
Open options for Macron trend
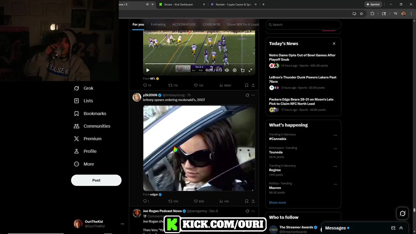335,184
